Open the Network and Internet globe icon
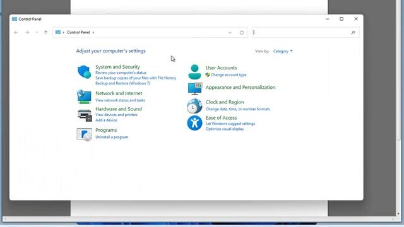Screen dimensions: 404x227 [84, 96]
